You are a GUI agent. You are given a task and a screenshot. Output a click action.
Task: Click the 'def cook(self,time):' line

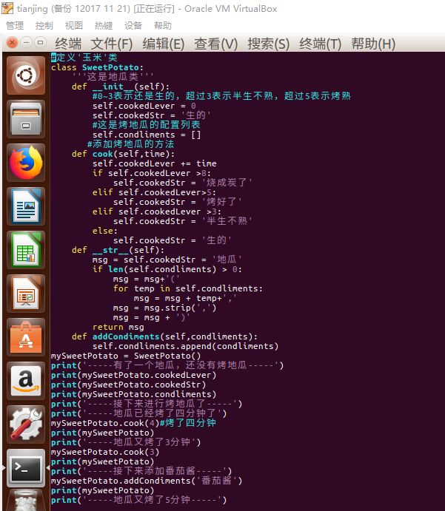(x=123, y=154)
